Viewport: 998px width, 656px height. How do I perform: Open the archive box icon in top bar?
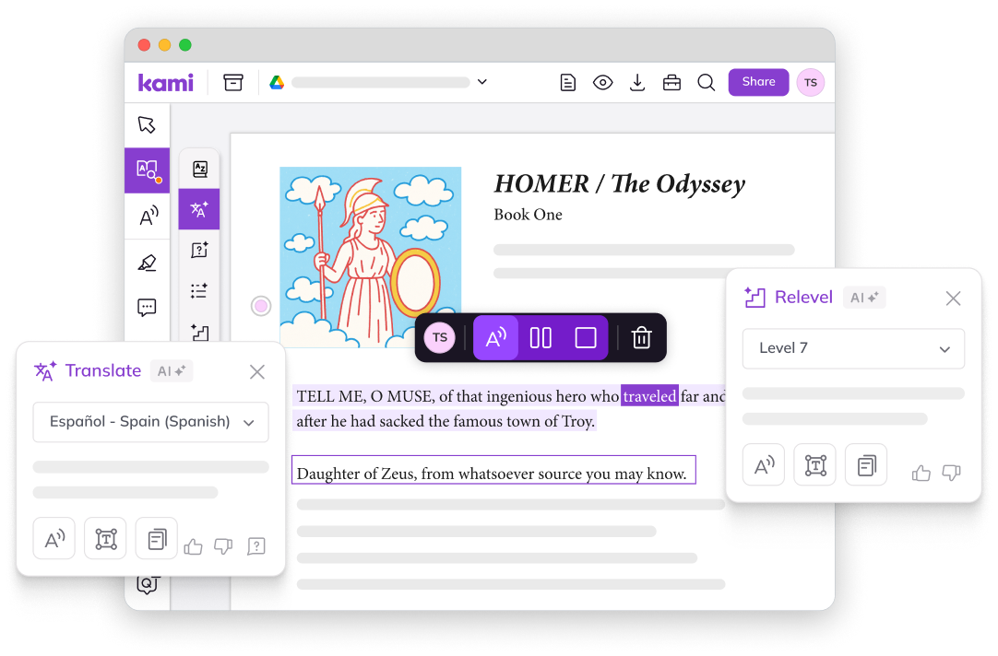pos(233,83)
